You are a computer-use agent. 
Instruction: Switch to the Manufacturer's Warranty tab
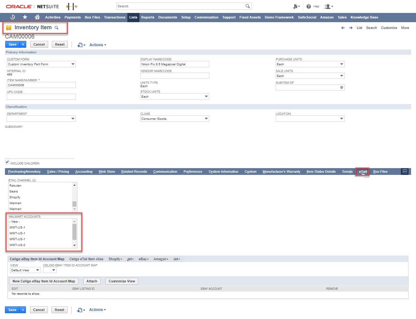coord(281,172)
